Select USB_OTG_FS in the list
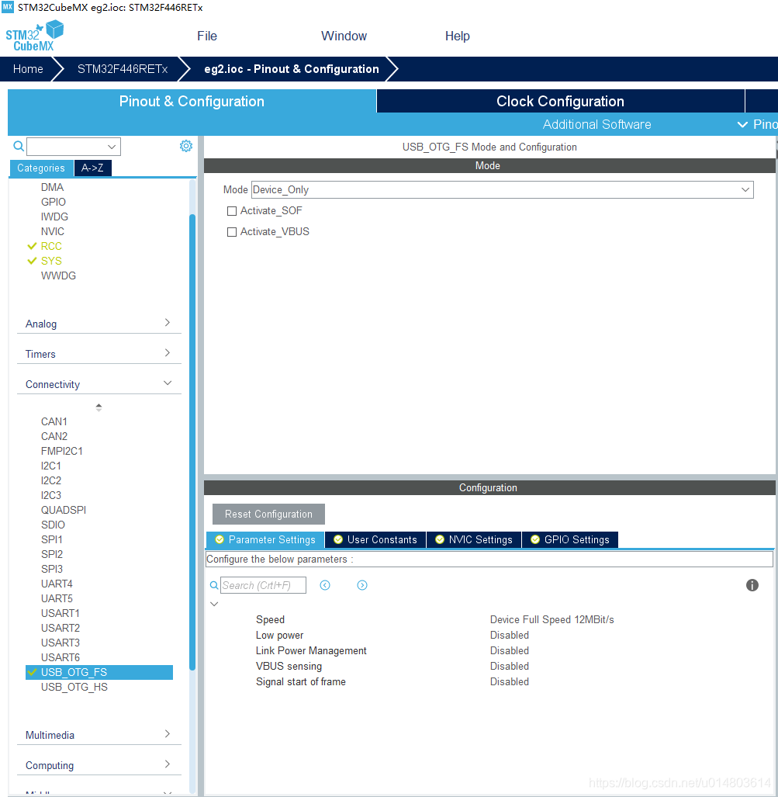The width and height of the screenshot is (778, 797). (99, 672)
